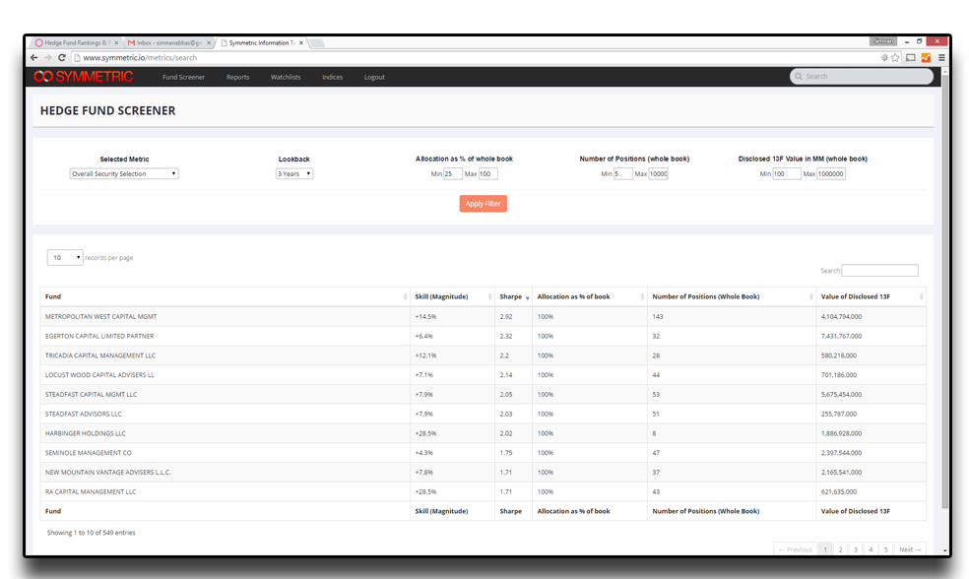Click the sort arrows in the Fund header
The width and height of the screenshot is (969, 579).
[406, 296]
